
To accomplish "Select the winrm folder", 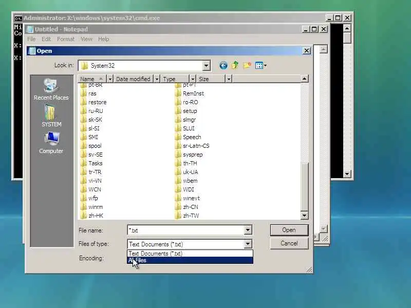I will click(92, 207).
